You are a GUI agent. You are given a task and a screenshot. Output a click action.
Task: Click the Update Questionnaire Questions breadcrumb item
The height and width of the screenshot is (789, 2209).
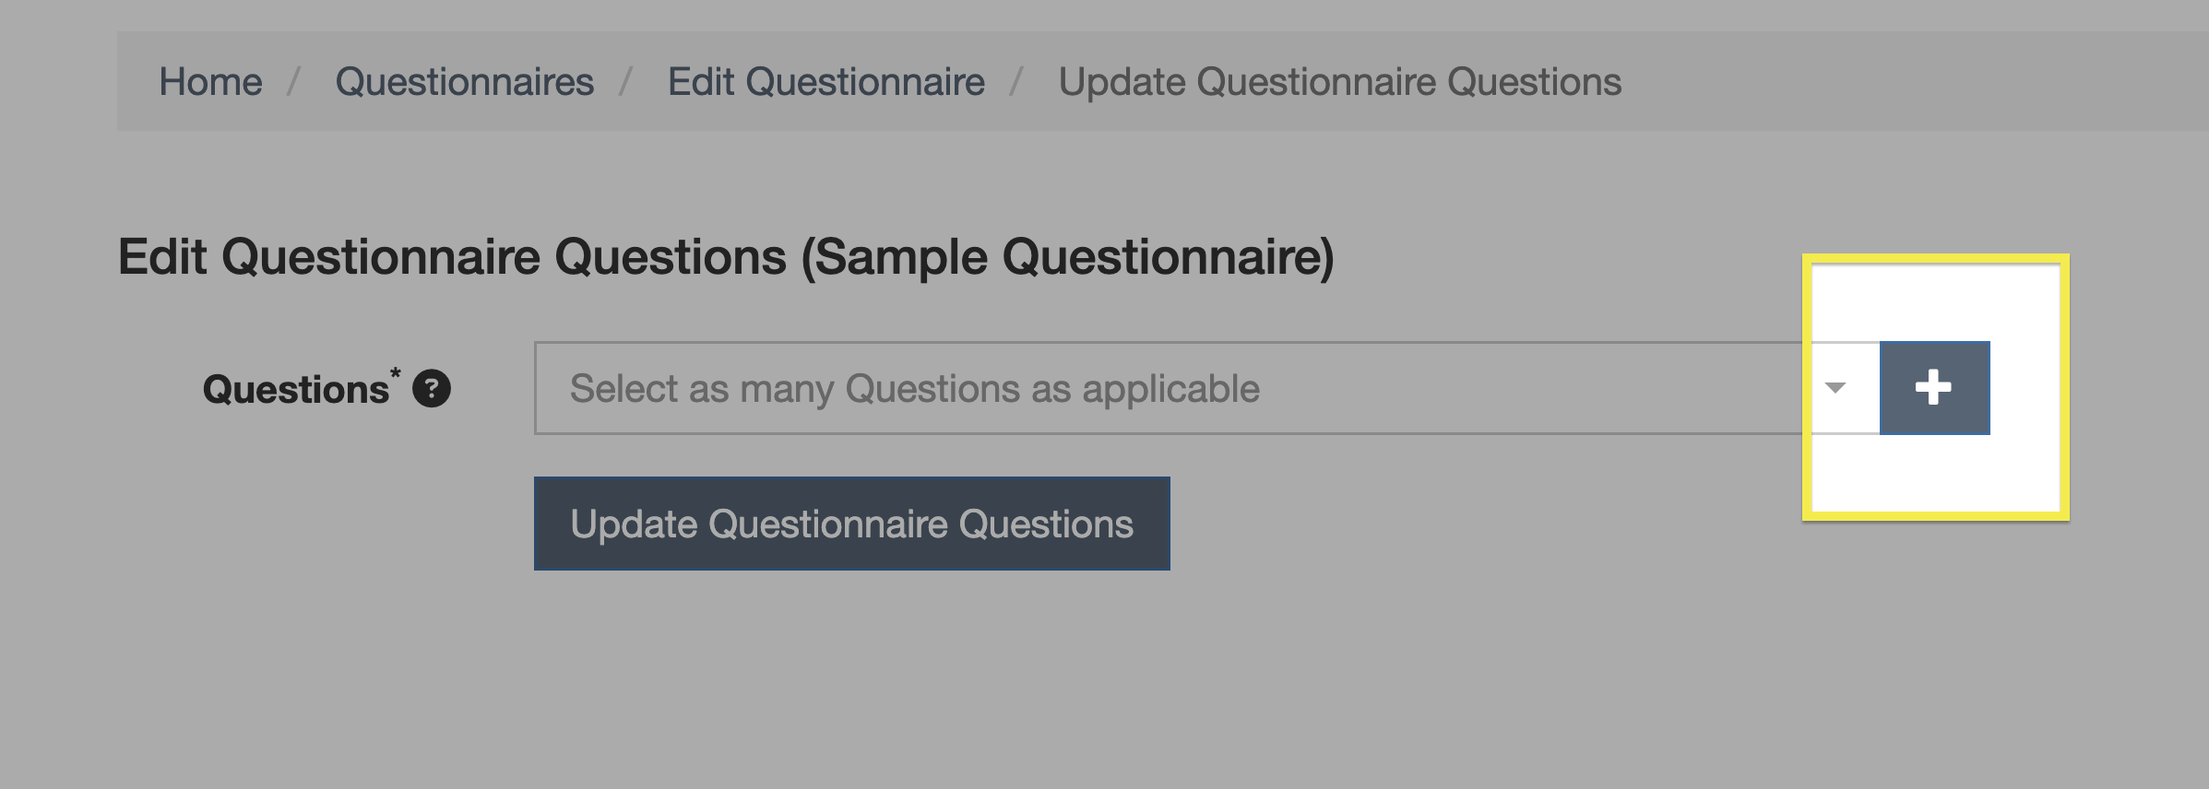[1339, 82]
